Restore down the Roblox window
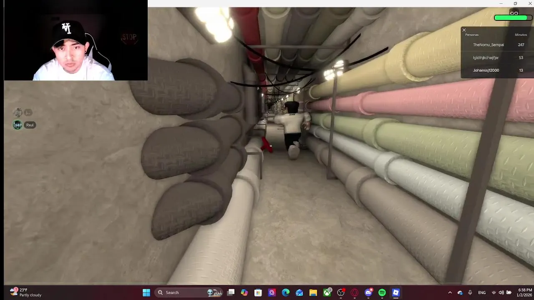The image size is (534, 300). tap(515, 3)
